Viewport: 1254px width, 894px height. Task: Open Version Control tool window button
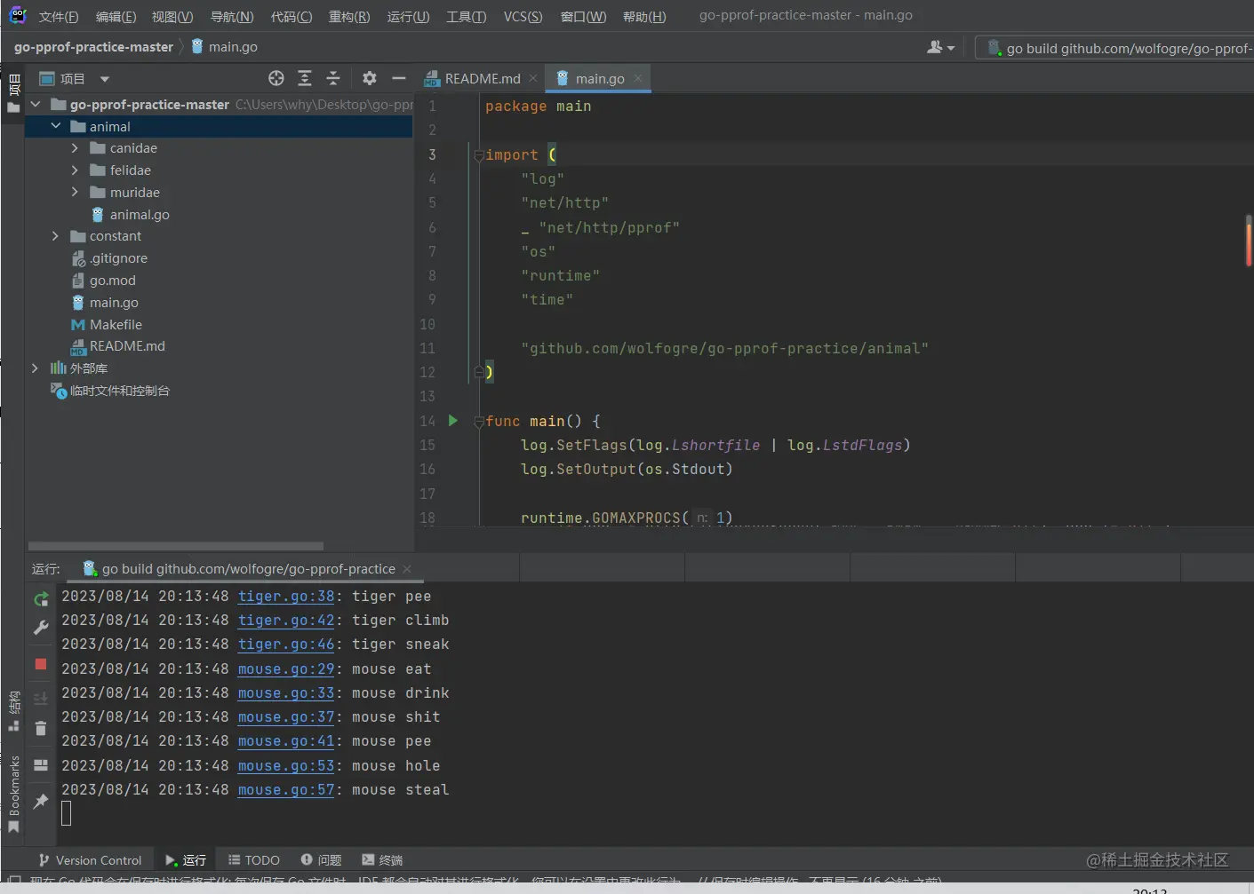coord(90,860)
